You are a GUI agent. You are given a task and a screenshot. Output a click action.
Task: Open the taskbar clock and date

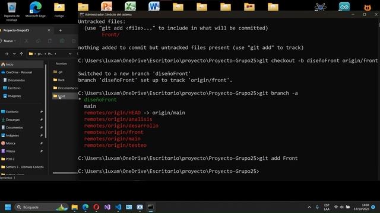coord(362,207)
